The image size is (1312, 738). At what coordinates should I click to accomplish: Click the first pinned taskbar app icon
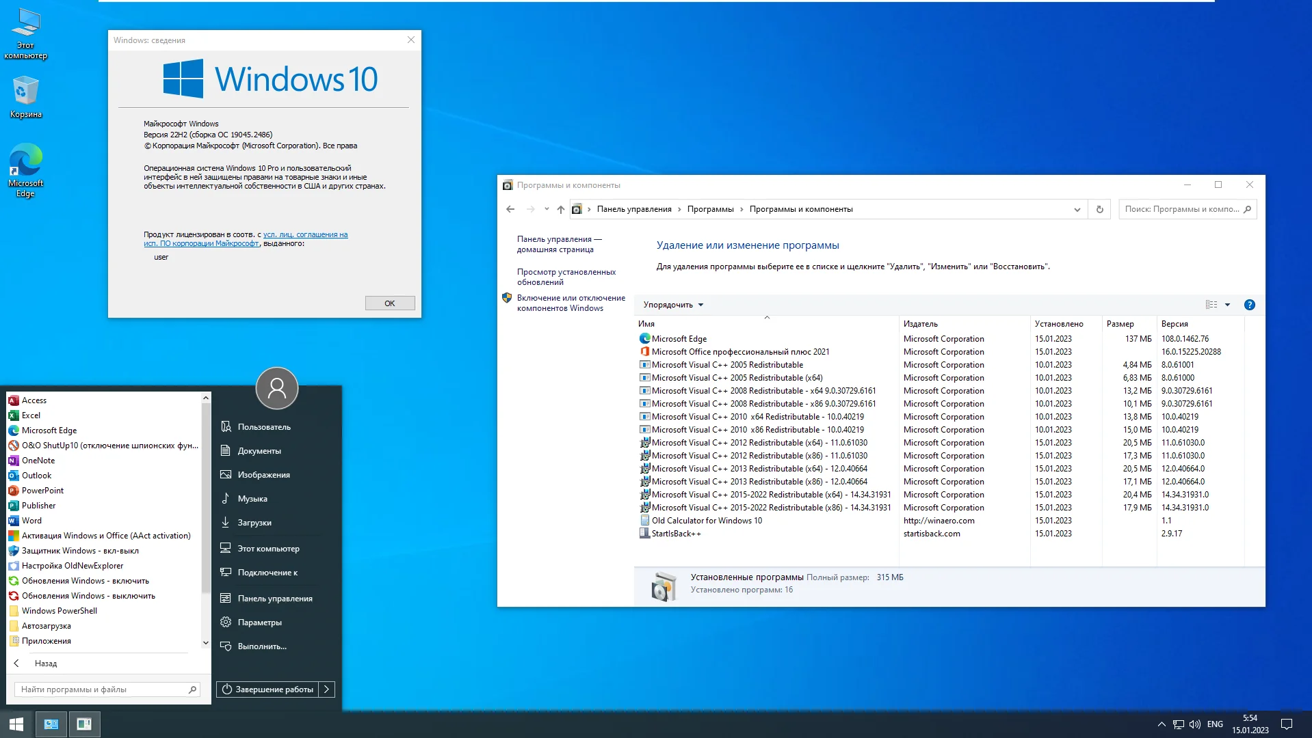click(x=51, y=724)
